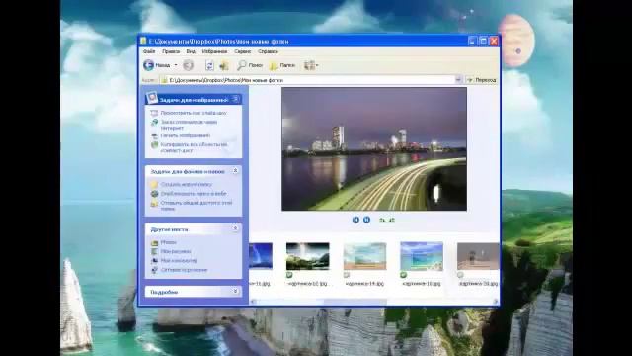Open the Избранное menu

click(214, 51)
